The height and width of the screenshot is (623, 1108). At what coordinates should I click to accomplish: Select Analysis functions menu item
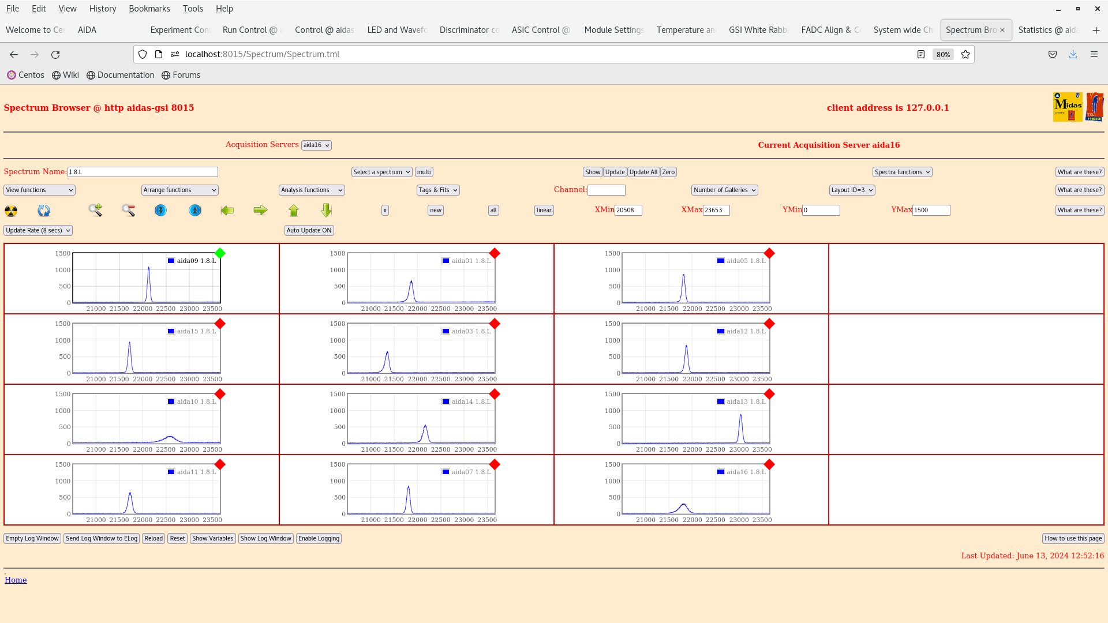(311, 189)
